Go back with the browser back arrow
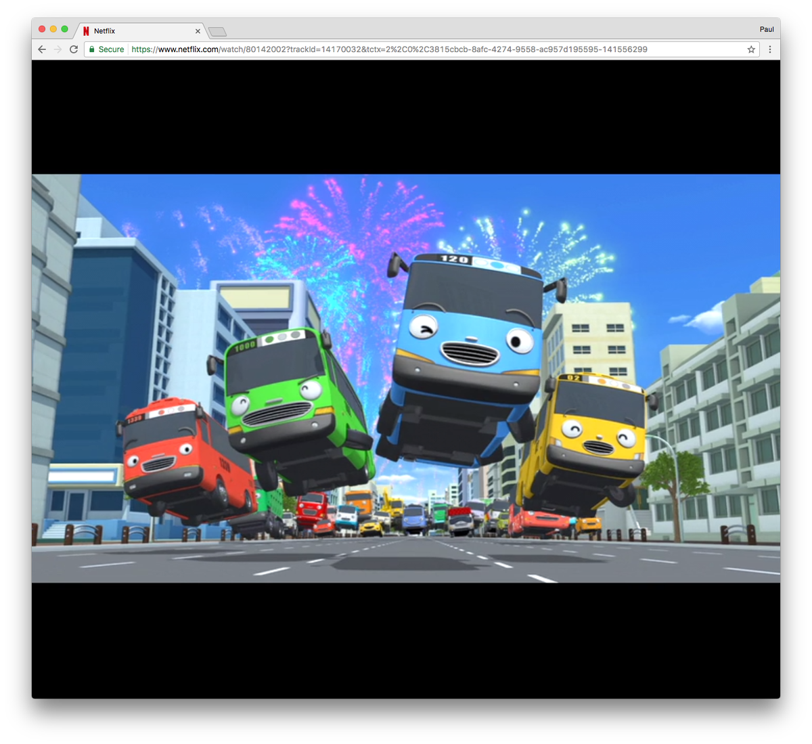Image resolution: width=812 pixels, height=744 pixels. (x=42, y=49)
